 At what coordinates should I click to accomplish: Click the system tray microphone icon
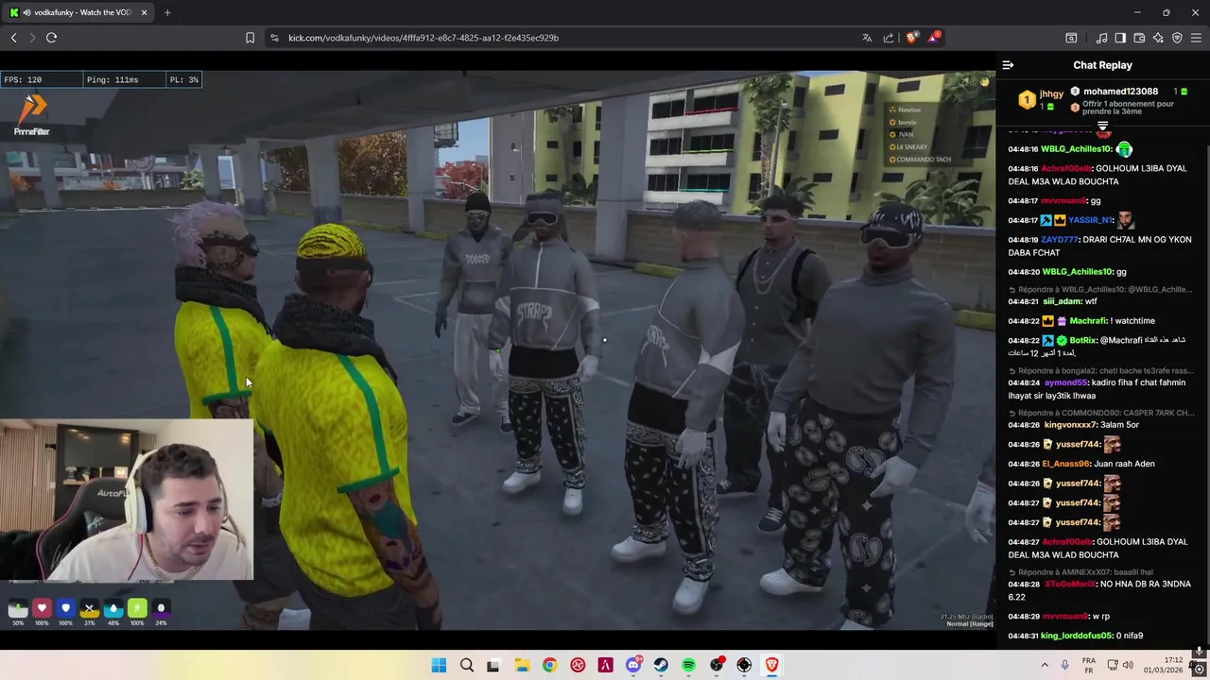pyautogui.click(x=1064, y=666)
